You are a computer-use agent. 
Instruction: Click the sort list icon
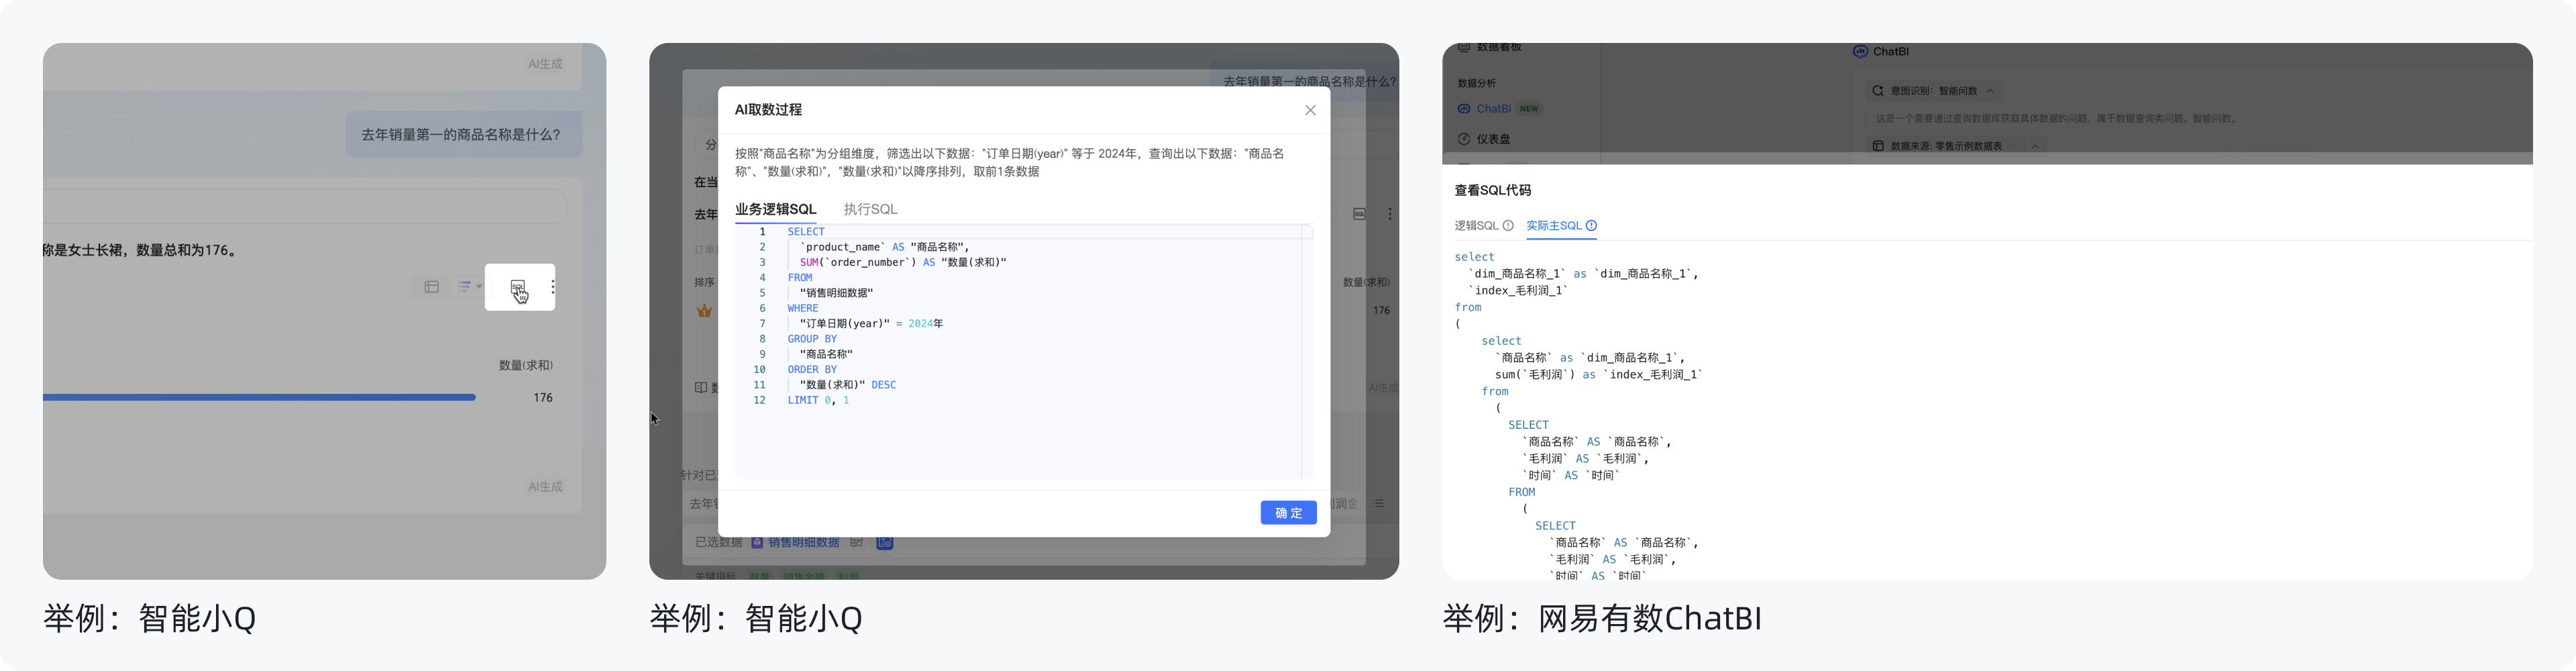(x=464, y=286)
